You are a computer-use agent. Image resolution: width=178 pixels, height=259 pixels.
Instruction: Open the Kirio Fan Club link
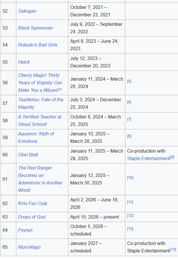click(33, 204)
